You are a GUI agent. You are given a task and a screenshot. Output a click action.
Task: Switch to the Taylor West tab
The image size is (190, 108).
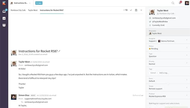(x=33, y=10)
